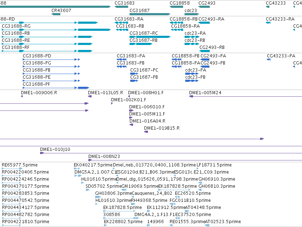
Task: Select clone DME1-005M11.F
Action: (147, 114)
